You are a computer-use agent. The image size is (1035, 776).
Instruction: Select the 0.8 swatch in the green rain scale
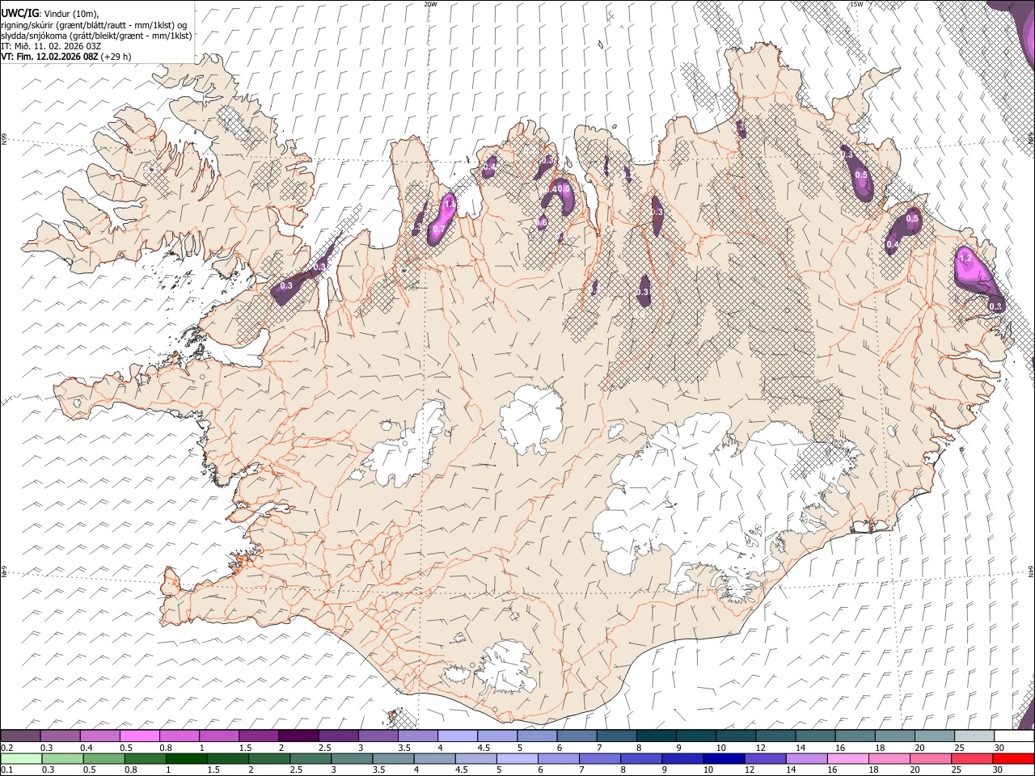pyautogui.click(x=146, y=758)
